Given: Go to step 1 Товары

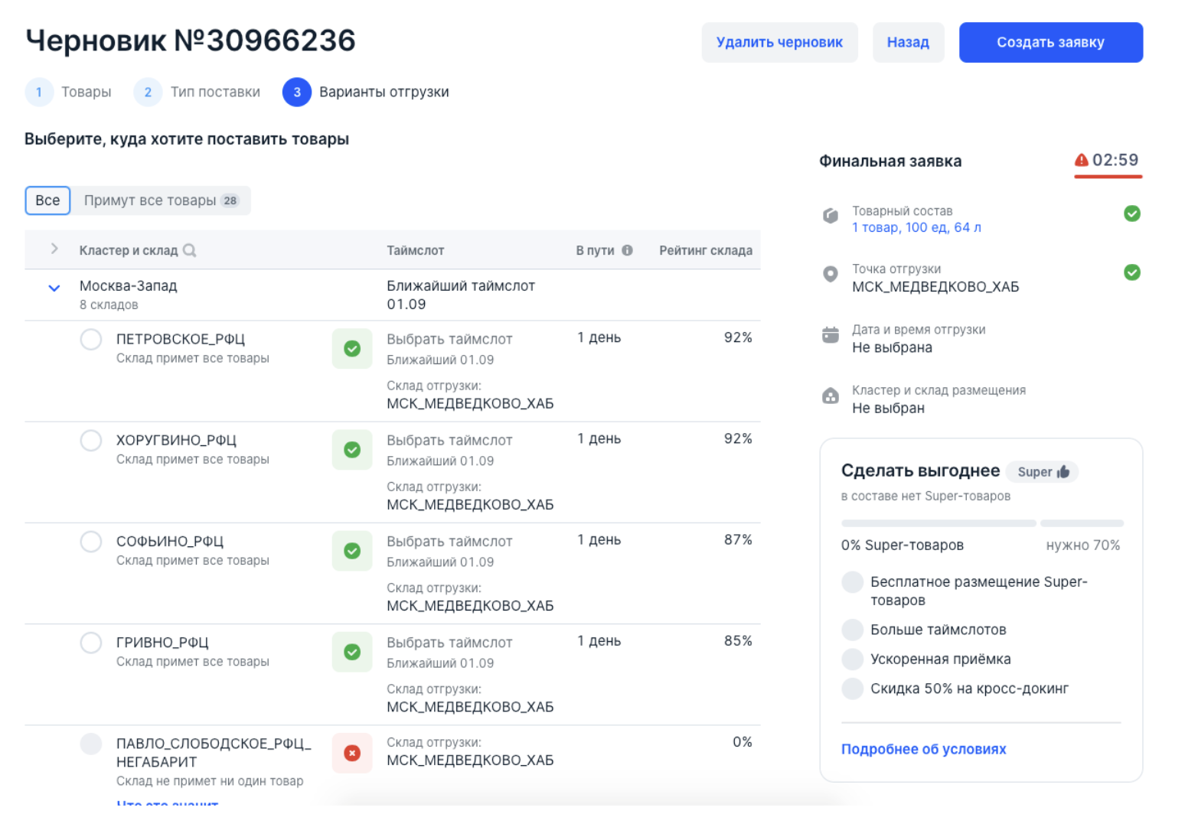Looking at the screenshot, I should point(68,92).
